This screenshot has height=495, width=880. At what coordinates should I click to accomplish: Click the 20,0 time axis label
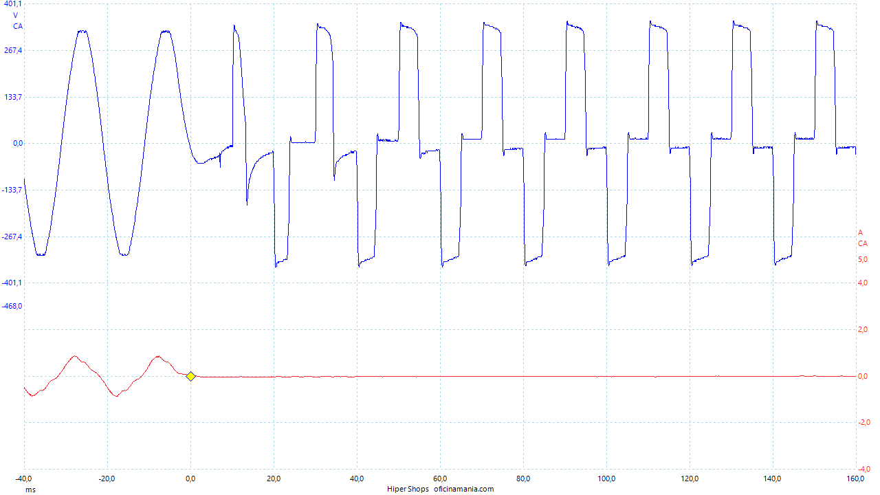[x=274, y=478]
